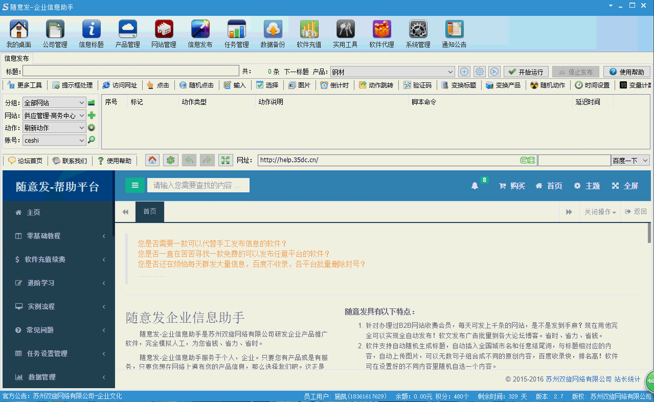
Task: Open the 公司管理 module
Action: [x=55, y=34]
